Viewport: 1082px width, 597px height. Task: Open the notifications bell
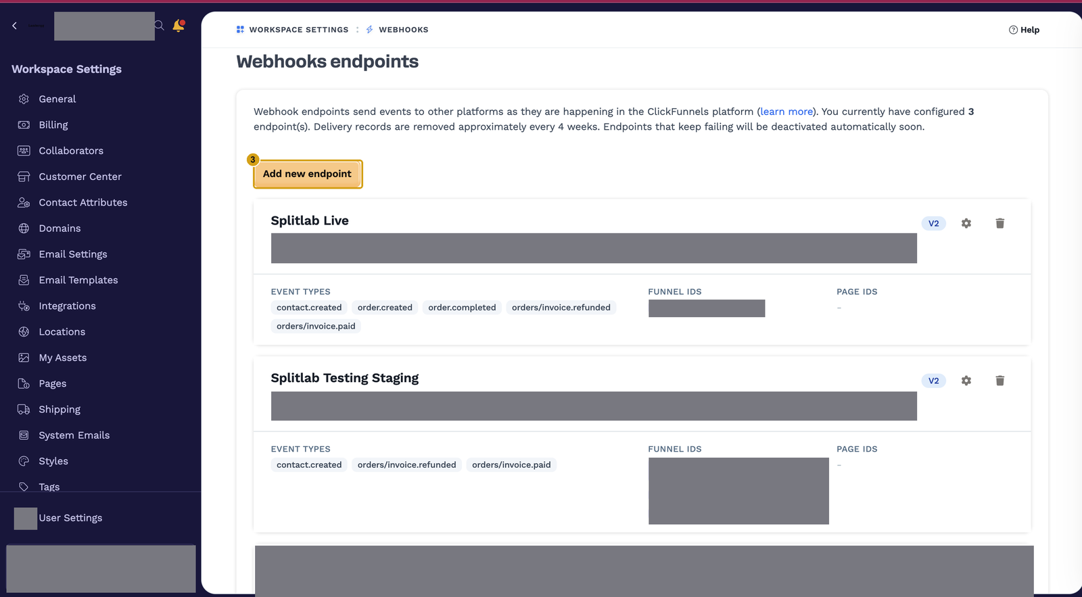click(179, 26)
